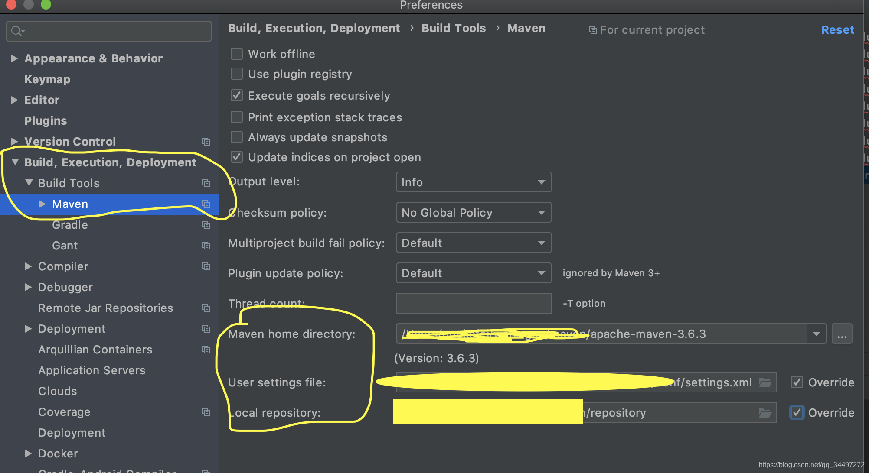Click project-level icon beside Coverage item

tap(206, 412)
